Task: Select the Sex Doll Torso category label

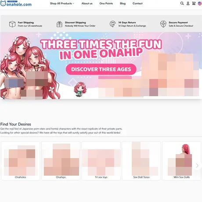Action: click(141, 177)
